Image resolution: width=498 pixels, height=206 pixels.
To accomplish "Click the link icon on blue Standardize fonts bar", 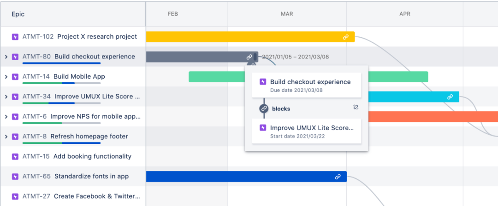I will [338, 177].
